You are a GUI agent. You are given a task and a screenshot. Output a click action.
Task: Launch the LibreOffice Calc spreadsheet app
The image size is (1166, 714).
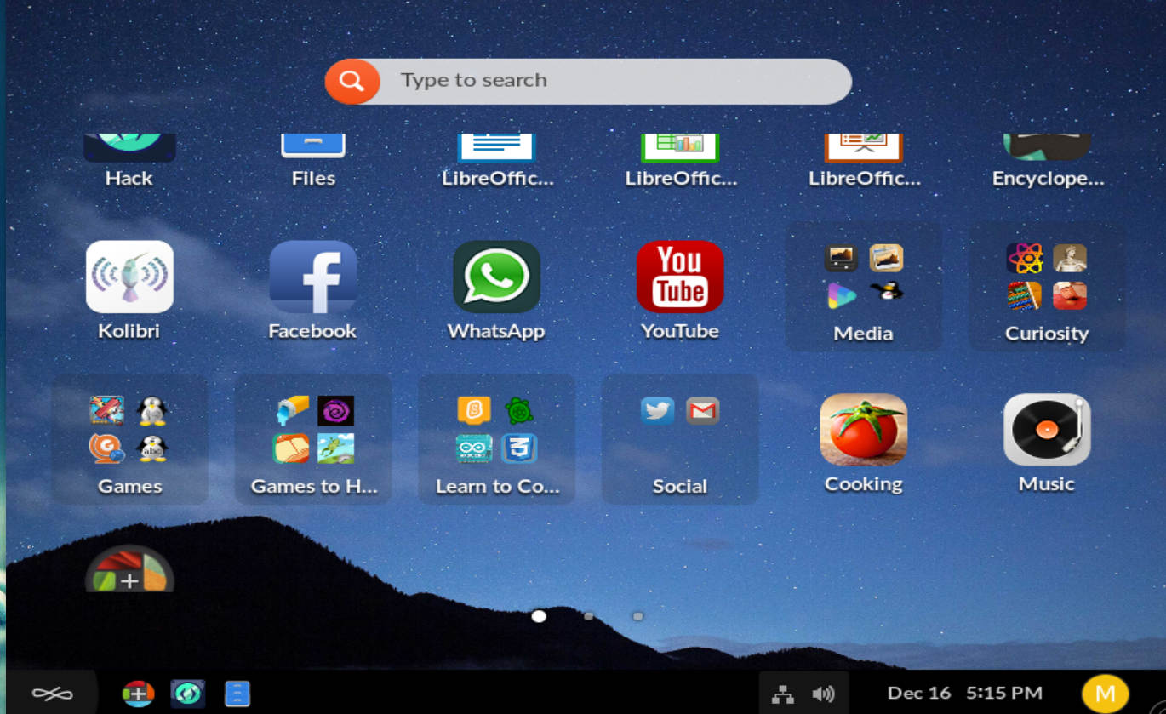click(x=680, y=147)
